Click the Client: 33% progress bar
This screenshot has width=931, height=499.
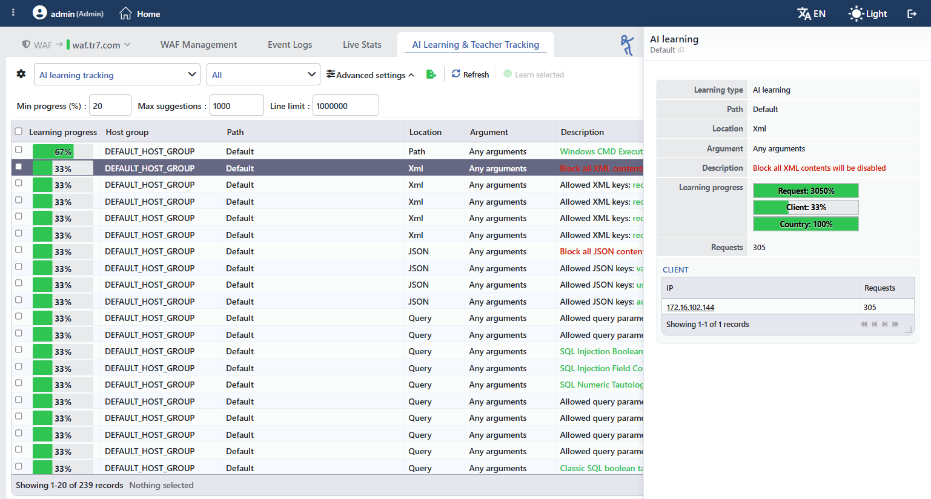click(x=806, y=207)
